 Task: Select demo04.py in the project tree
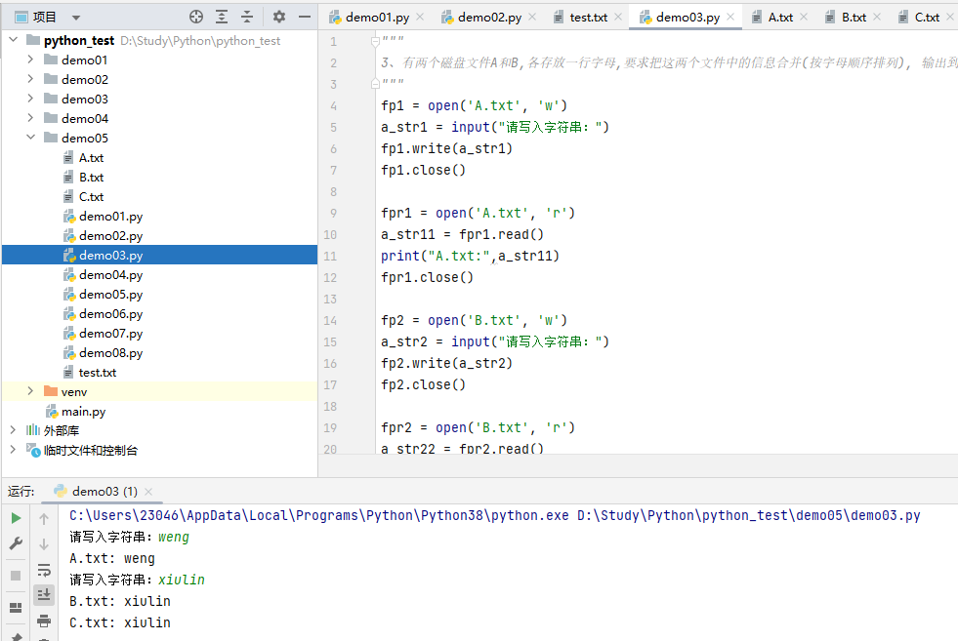click(x=110, y=275)
